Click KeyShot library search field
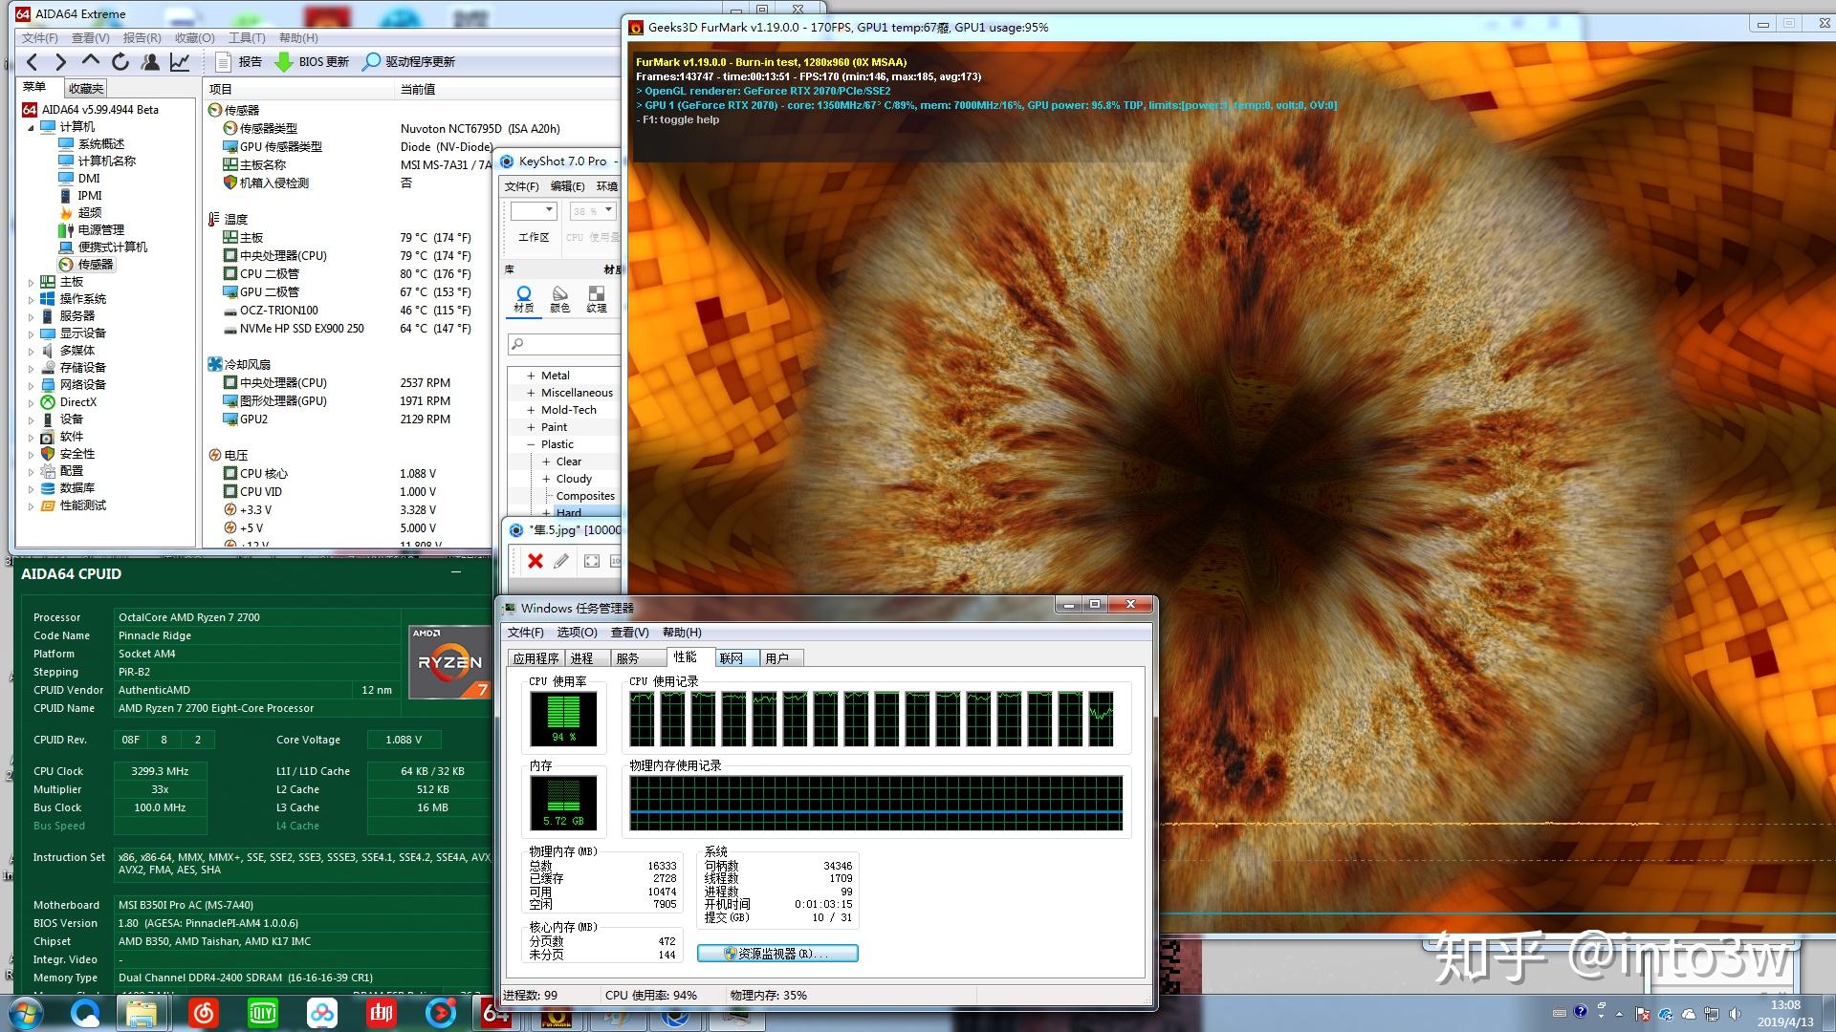This screenshot has height=1032, width=1836. [564, 344]
